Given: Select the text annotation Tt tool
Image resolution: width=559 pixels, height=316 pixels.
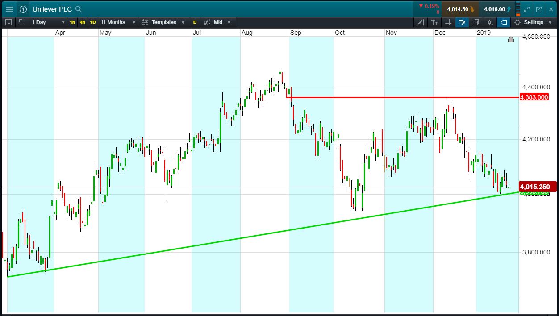Looking at the screenshot, I should click(434, 22).
